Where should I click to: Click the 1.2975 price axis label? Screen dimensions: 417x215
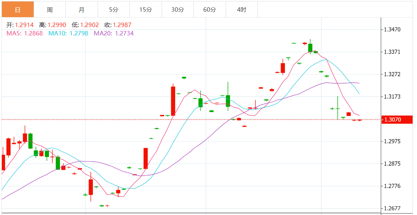click(x=392, y=141)
